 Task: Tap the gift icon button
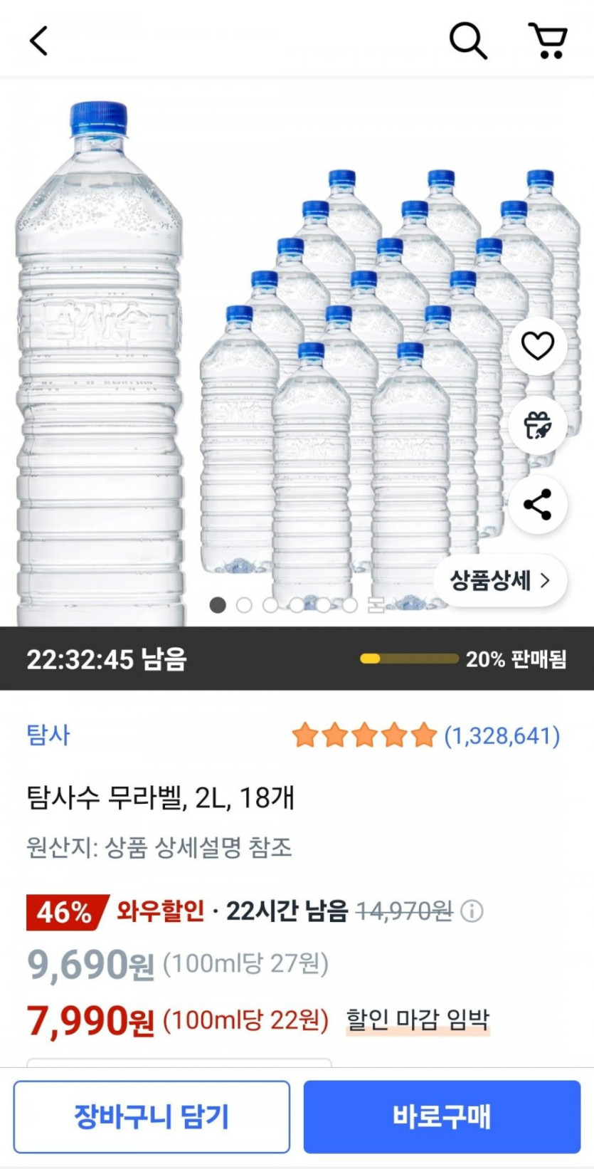coord(537,426)
